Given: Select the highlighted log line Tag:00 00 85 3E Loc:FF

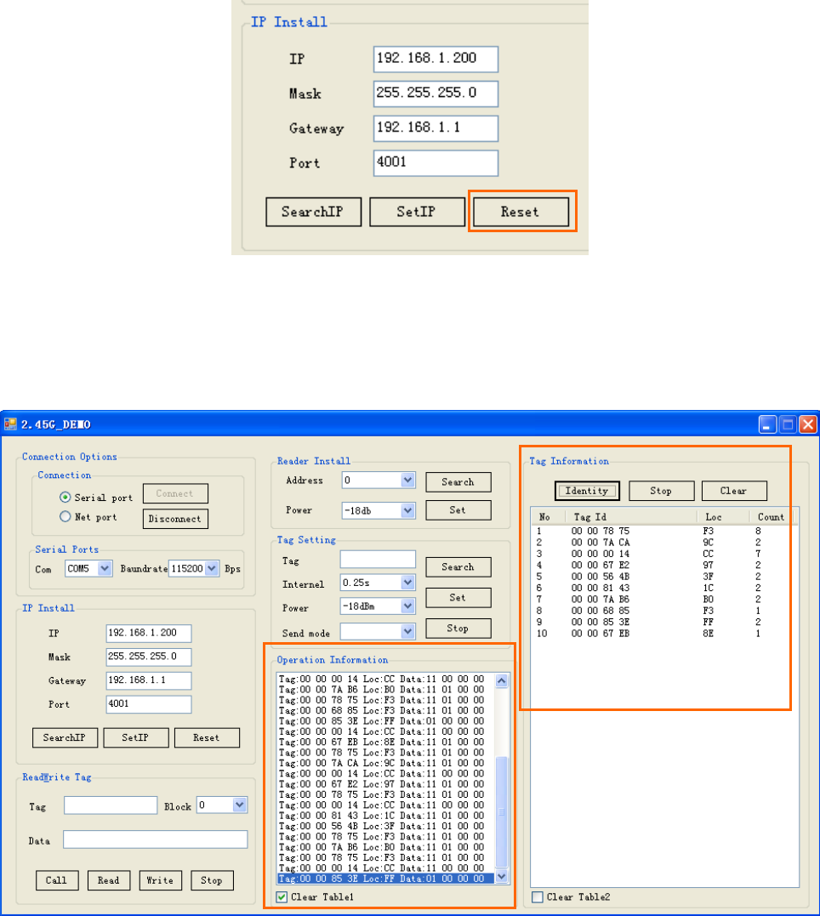Looking at the screenshot, I should tap(385, 879).
